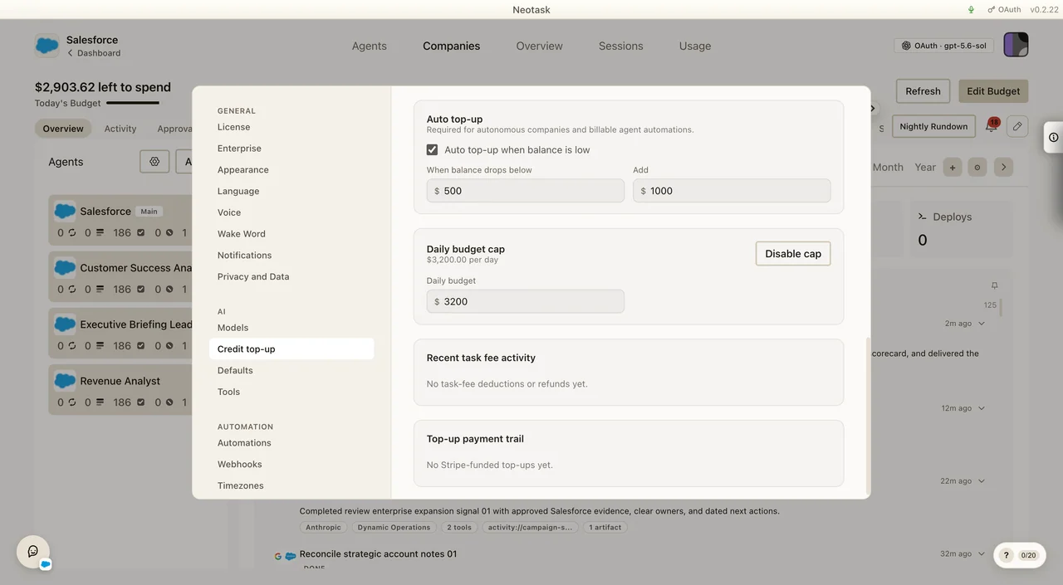This screenshot has width=1063, height=585.
Task: Click the checkbox icon in Revenue Analyst card
Action: tap(140, 402)
